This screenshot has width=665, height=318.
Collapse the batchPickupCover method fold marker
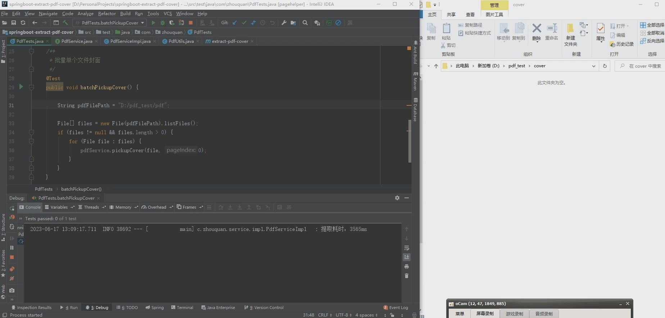point(31,87)
